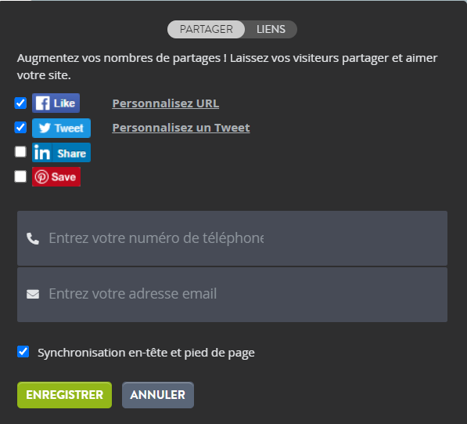
Task: Click the Twitter Tweet button icon
Action: tap(61, 128)
